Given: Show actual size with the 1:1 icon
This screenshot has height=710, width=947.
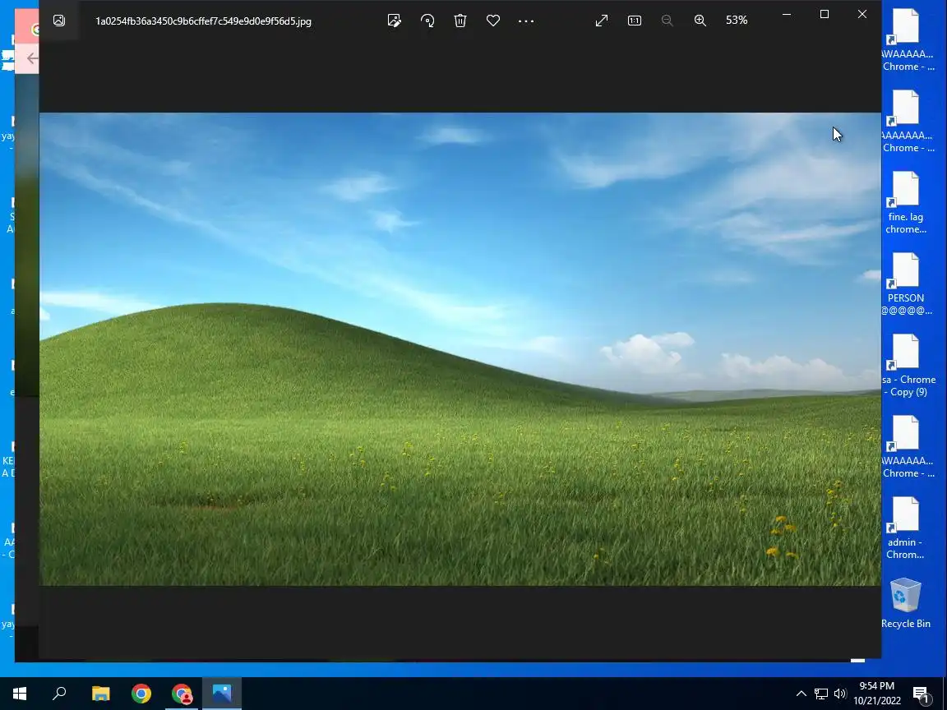Looking at the screenshot, I should 634,21.
